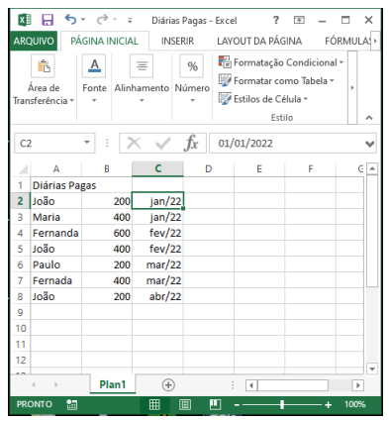This screenshot has width=389, height=421.
Task: Click the zoom slider handle
Action: point(282,404)
